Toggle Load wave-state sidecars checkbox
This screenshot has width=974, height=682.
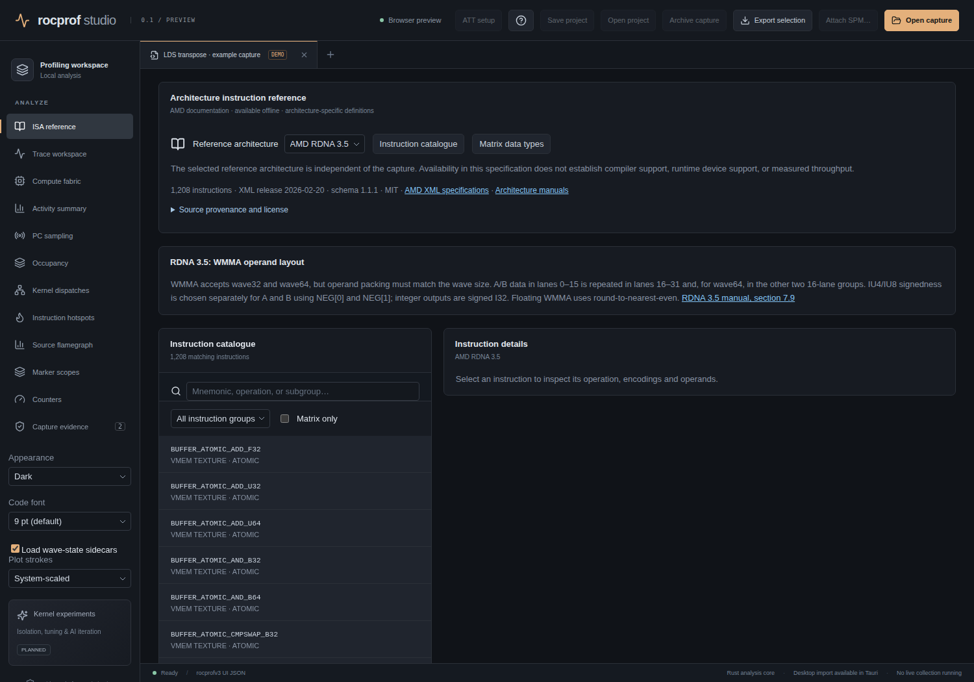(15, 549)
